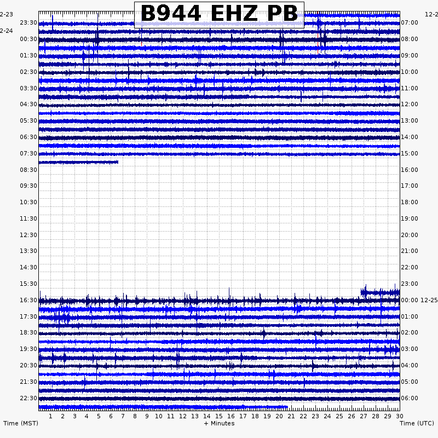This screenshot has height=438, width=438.
Task: Click the + Minutes axis label
Action: point(220,423)
